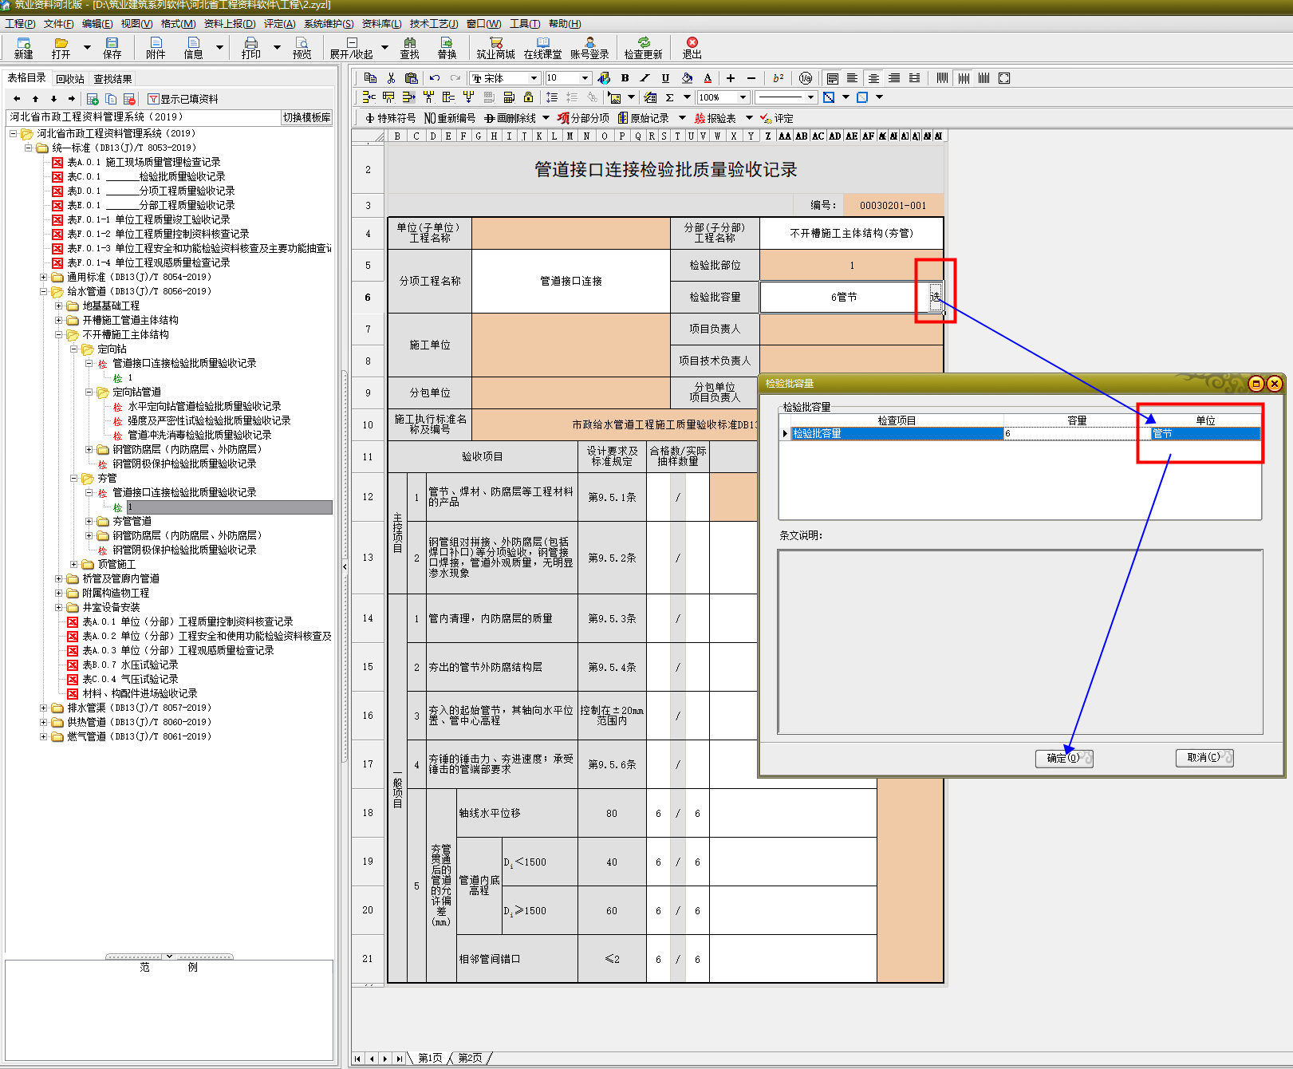This screenshot has height=1069, width=1293.
Task: Collapse the 定向钻 tree node
Action: coord(74,349)
